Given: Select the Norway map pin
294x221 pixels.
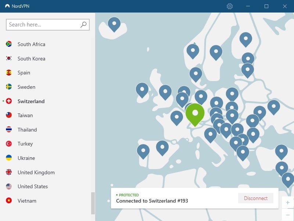Looking at the screenshot, I should [x=193, y=51].
